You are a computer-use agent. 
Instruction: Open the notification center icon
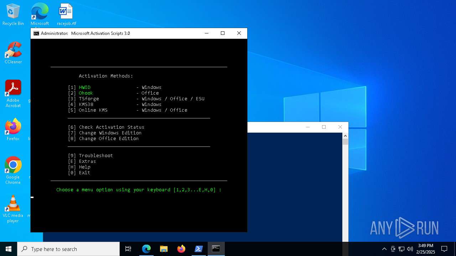[444, 249]
